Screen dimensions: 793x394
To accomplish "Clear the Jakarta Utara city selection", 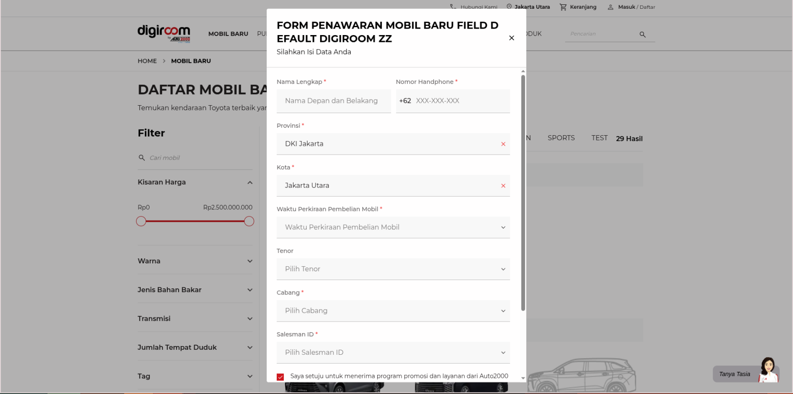I will click(x=503, y=185).
